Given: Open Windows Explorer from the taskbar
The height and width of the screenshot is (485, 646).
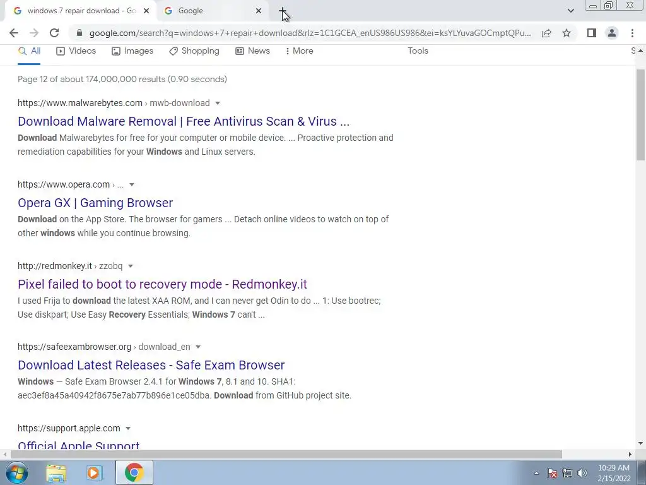Looking at the screenshot, I should [x=56, y=473].
